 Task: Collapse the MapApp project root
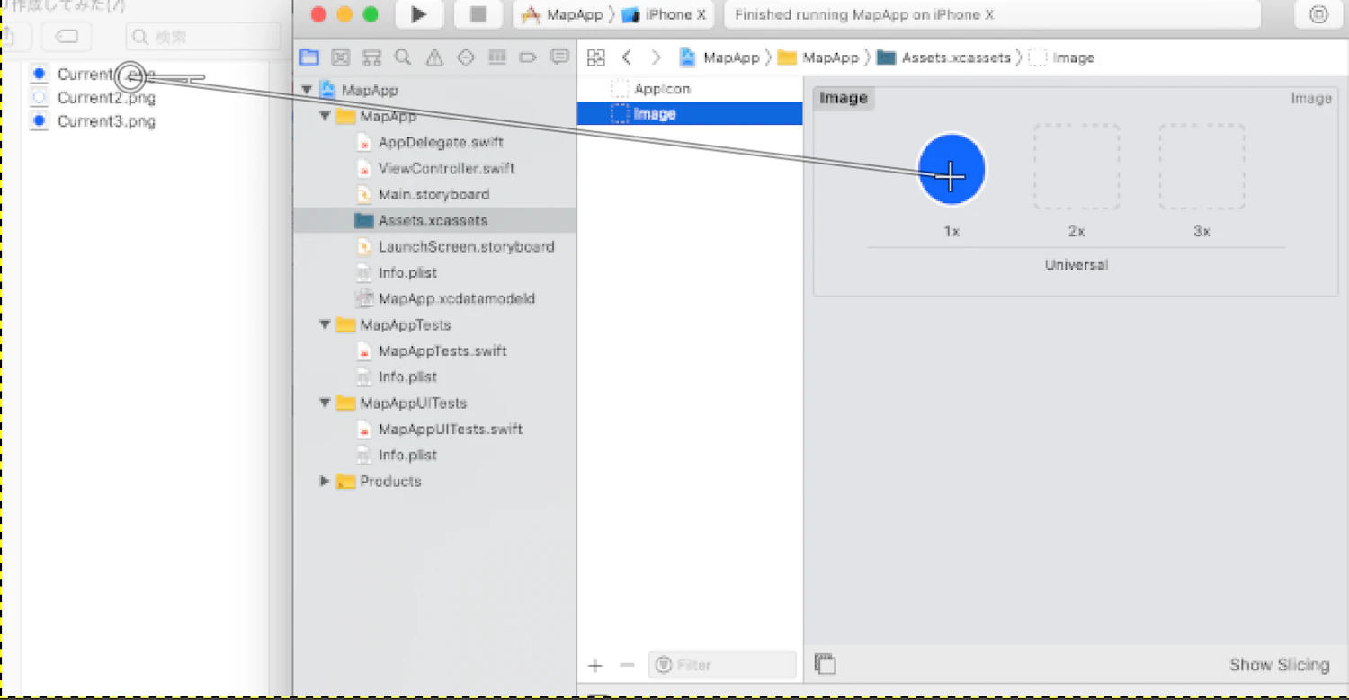coord(308,90)
